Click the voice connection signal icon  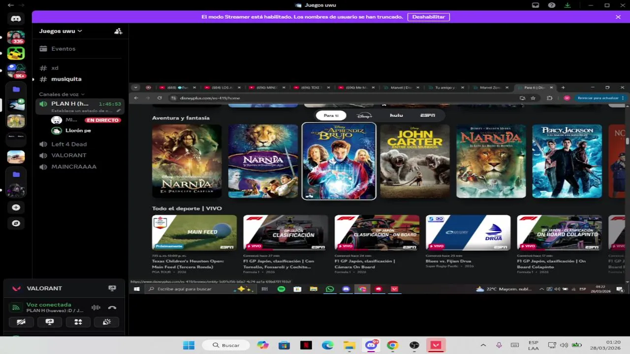coord(16,308)
